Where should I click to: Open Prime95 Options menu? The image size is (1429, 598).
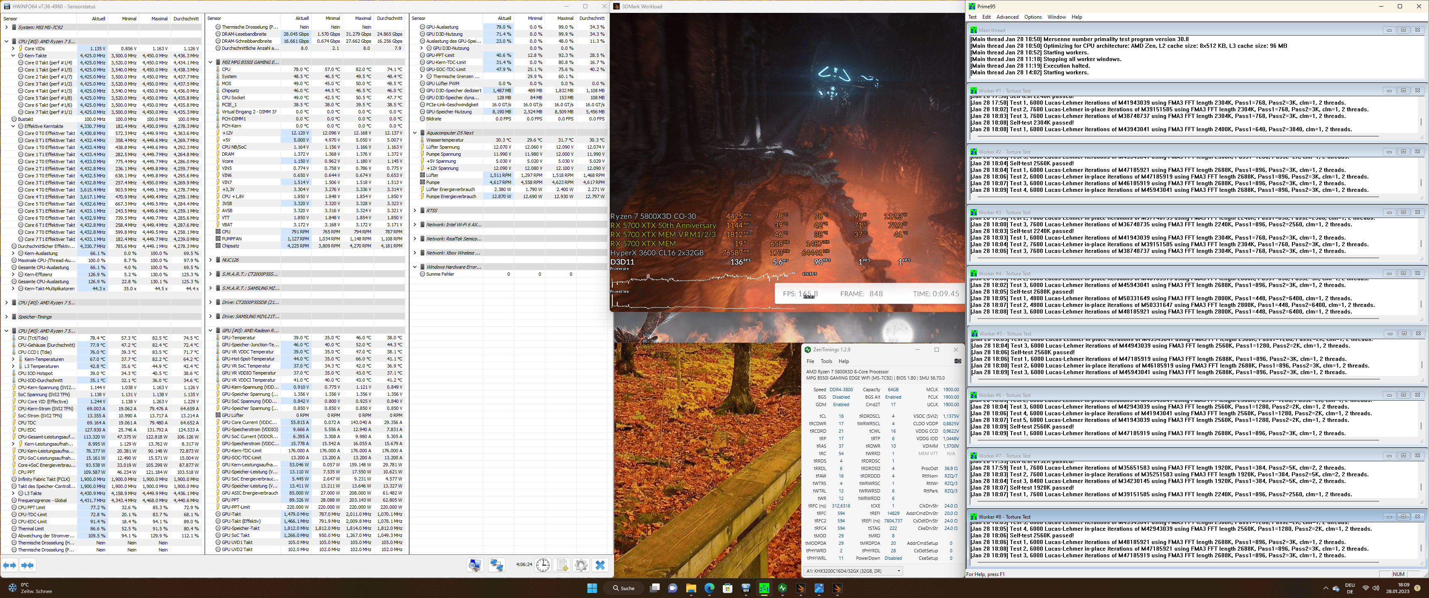click(x=1033, y=17)
